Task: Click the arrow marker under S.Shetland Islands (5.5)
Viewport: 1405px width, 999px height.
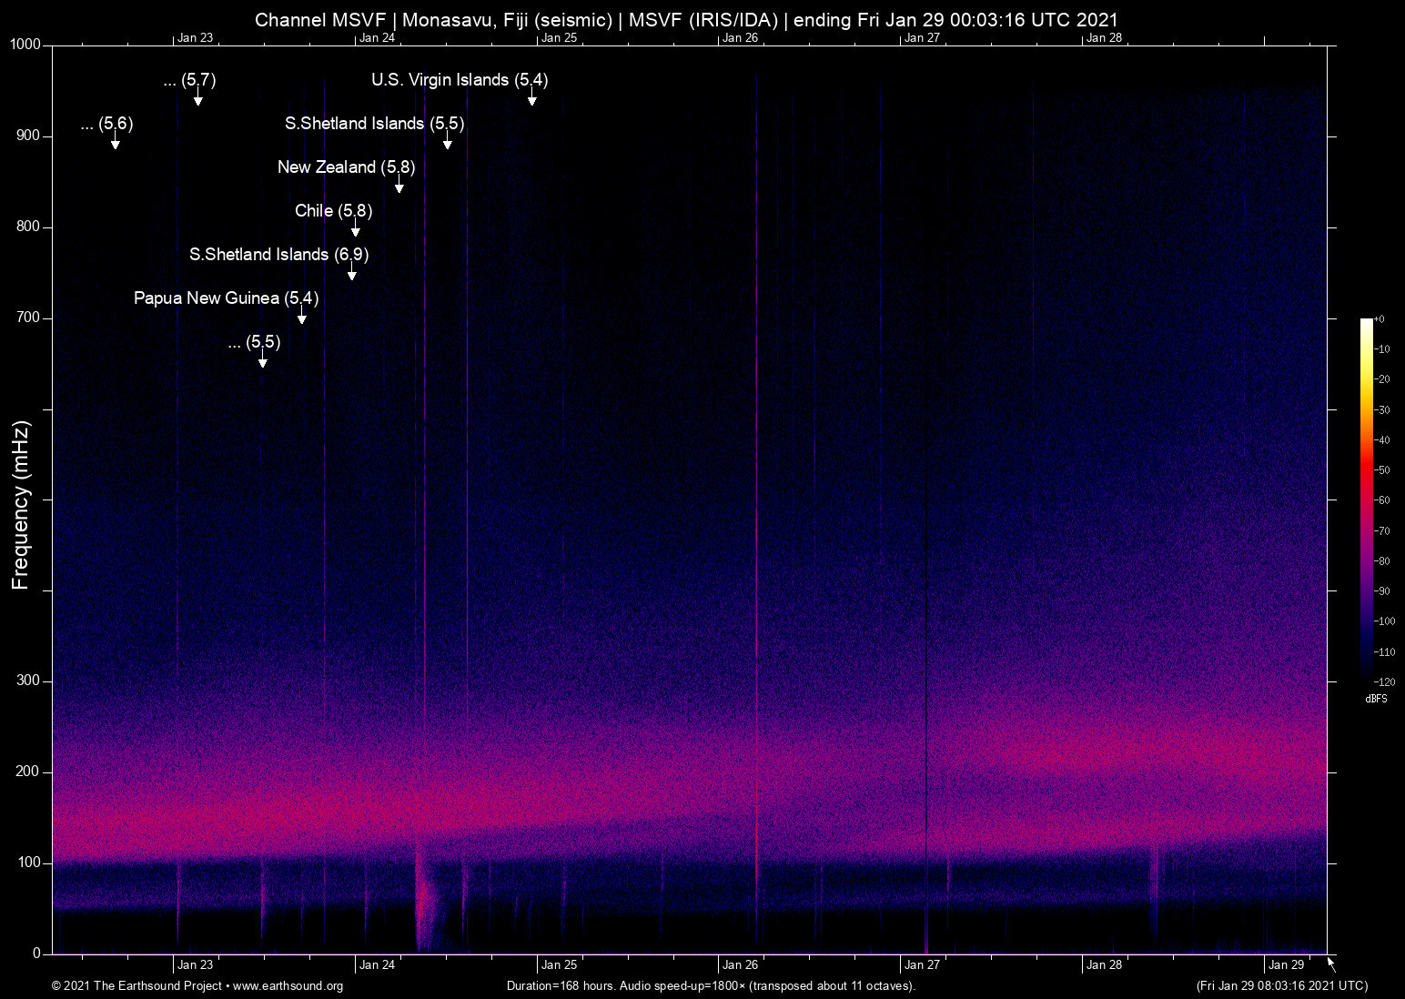Action: (x=447, y=142)
